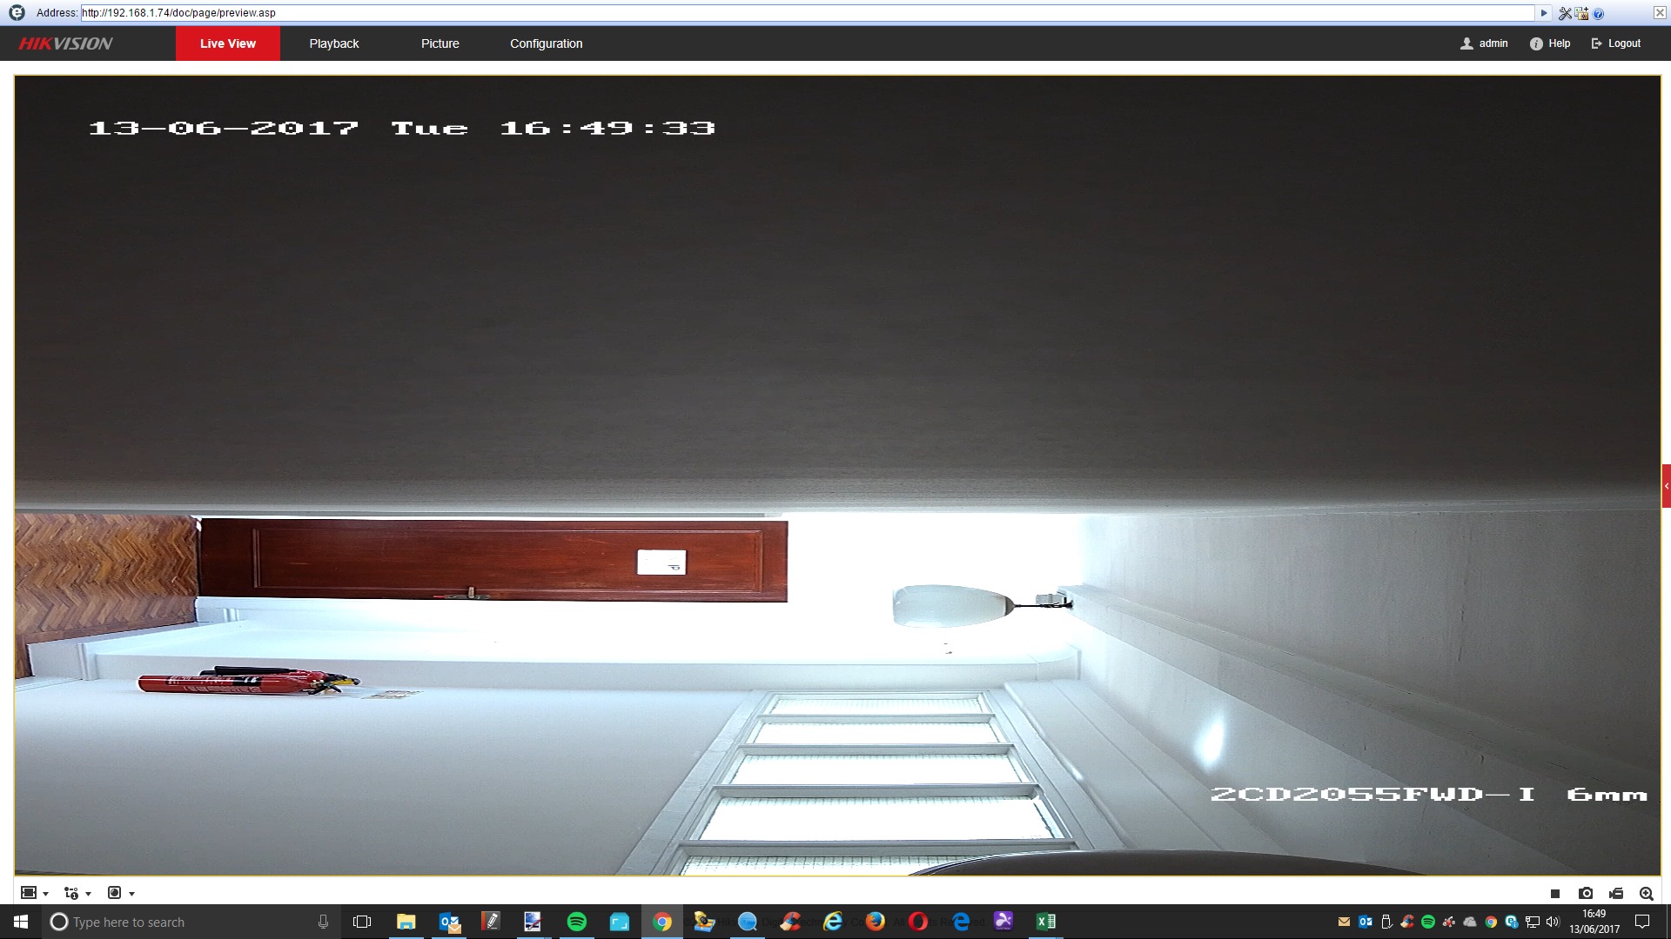Expand the plug-in selection dropdown arrow
Viewport: 1671px width, 939px height.
click(x=131, y=894)
